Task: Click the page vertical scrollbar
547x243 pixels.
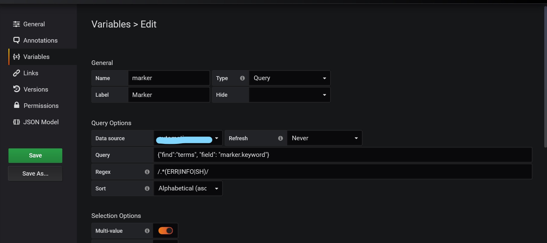Action: [x=545, y=77]
